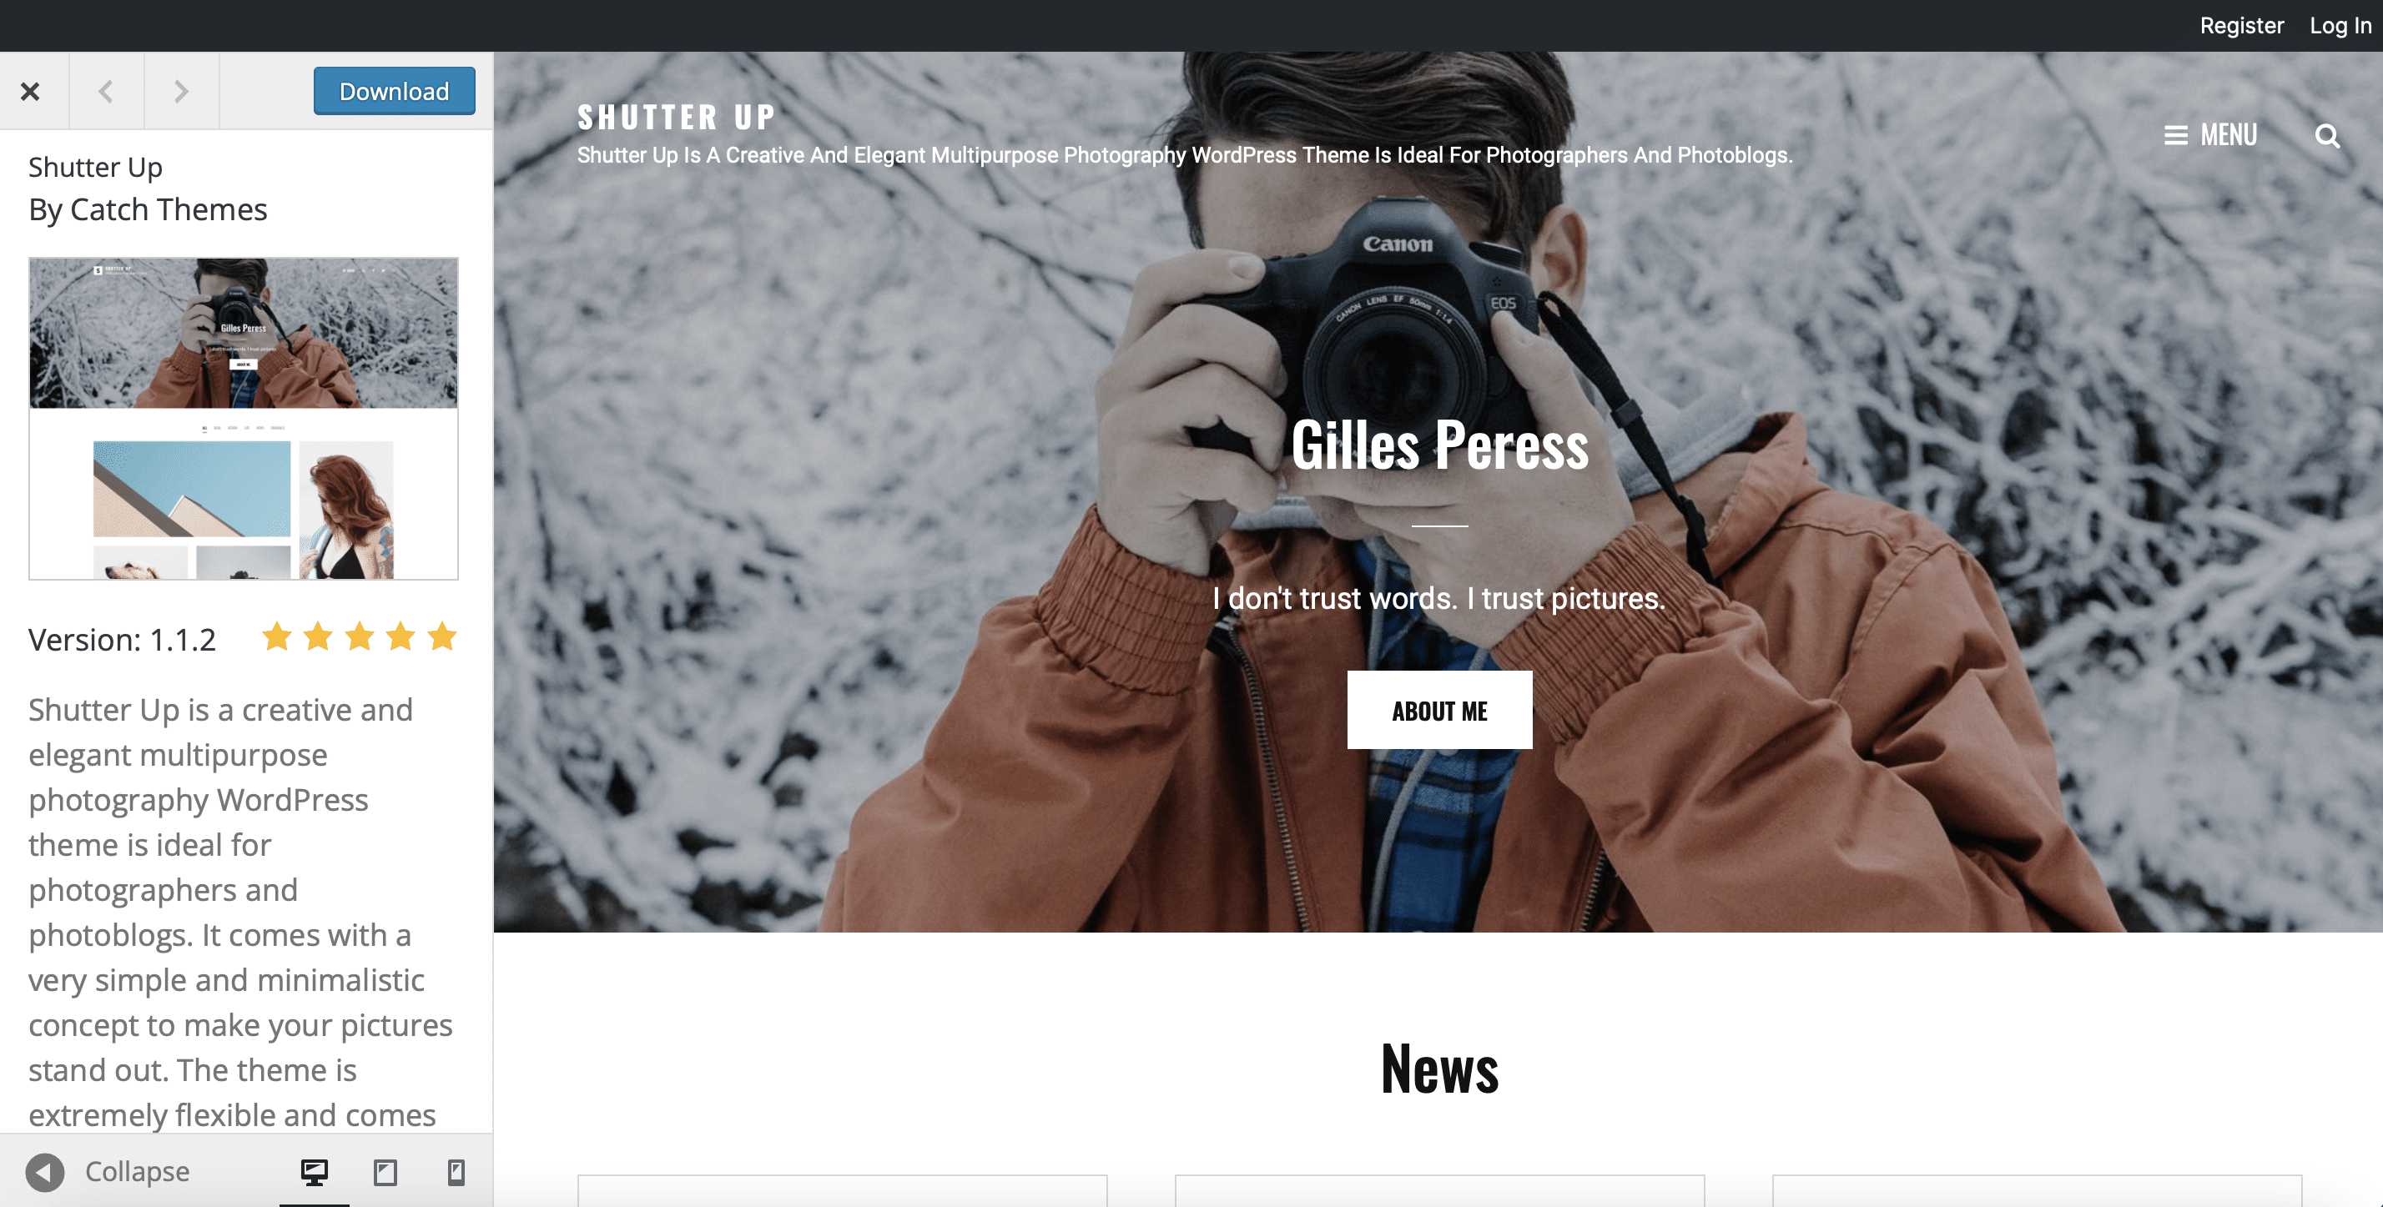This screenshot has height=1207, width=2383.
Task: Click the close X icon on panel
Action: point(29,91)
